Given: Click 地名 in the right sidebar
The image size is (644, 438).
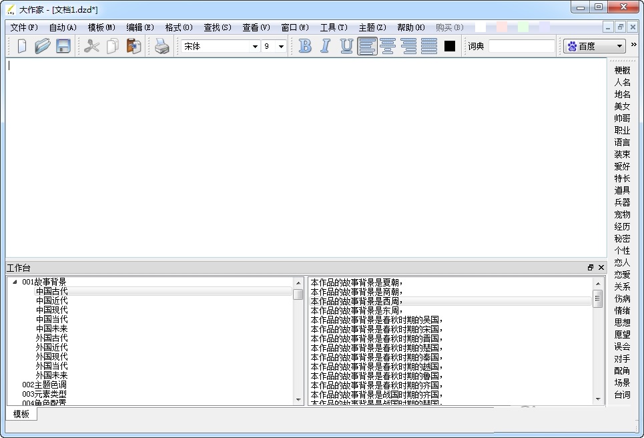Looking at the screenshot, I should pos(622,94).
